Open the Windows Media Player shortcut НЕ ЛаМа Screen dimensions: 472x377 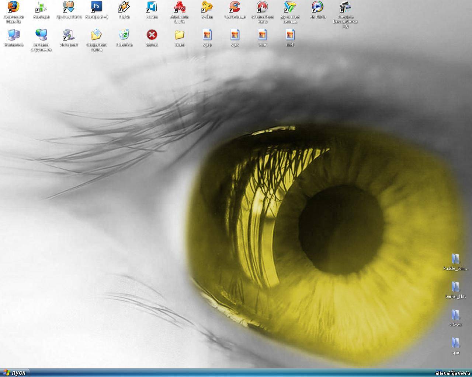317,7
